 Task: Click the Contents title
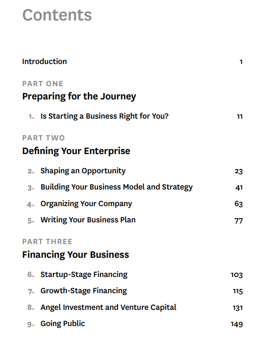point(57,15)
